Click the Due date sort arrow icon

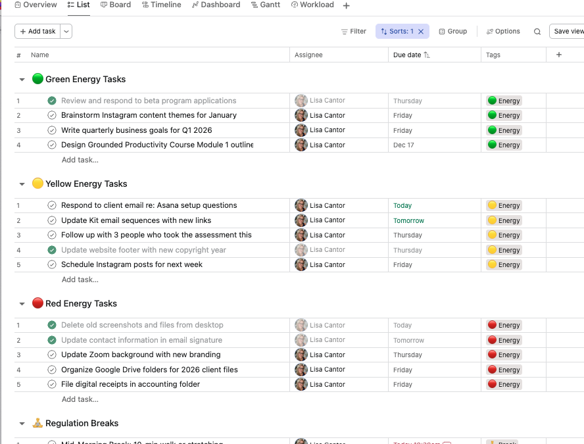pos(427,55)
